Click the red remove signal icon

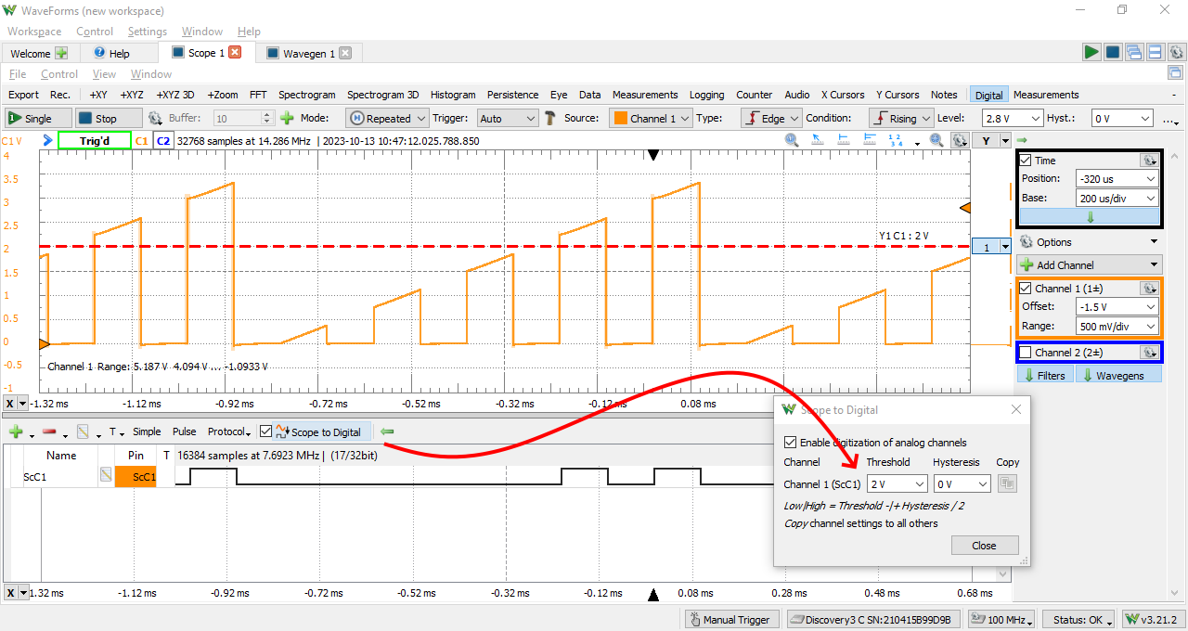tap(50, 431)
